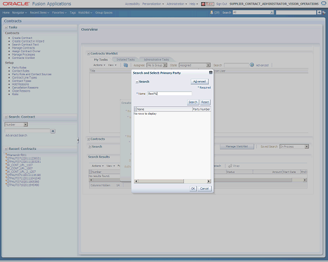Viewport: 328px width, 262px height.
Task: Open recent contract SK_CONT_UPL_2_1207
Action: coord(21,172)
